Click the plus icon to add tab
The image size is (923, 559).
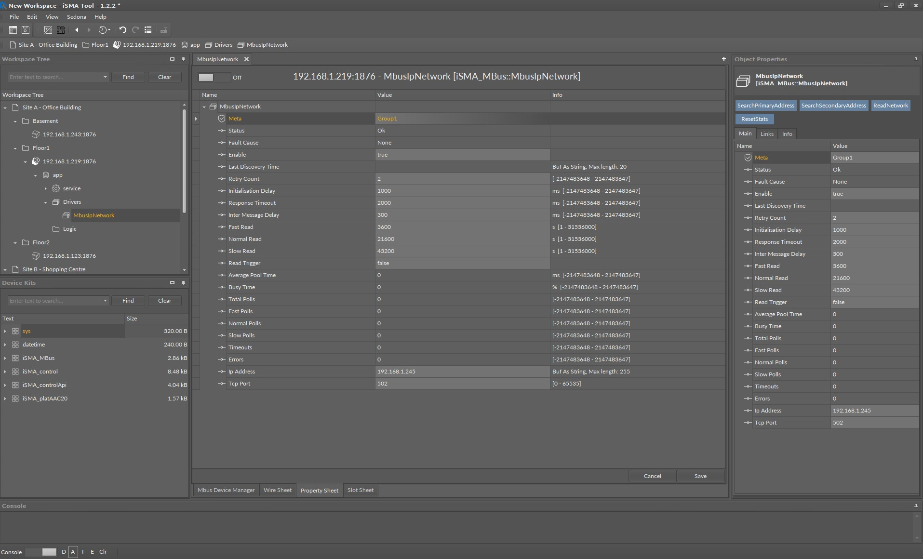pos(723,59)
